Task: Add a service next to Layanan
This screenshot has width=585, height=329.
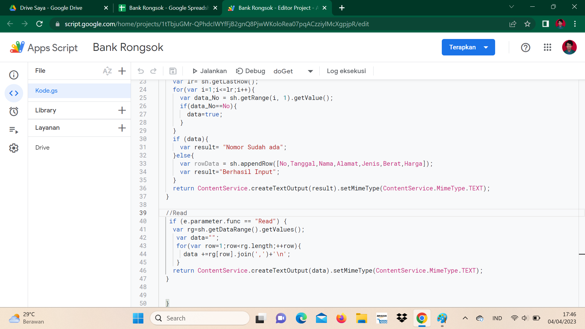Action: 122,128
